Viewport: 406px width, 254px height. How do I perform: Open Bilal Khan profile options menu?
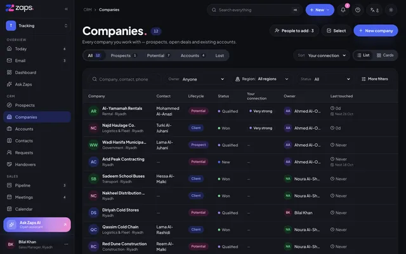coord(66,244)
